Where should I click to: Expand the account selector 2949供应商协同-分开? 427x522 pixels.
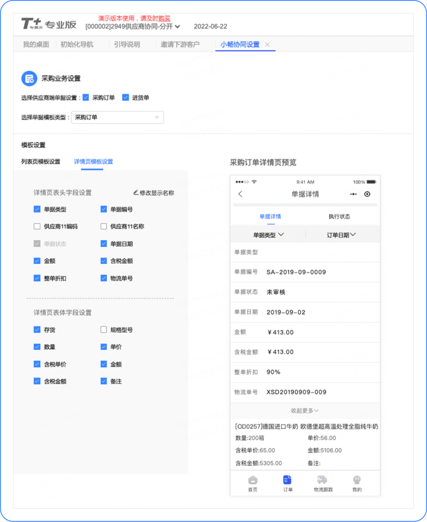pos(133,27)
